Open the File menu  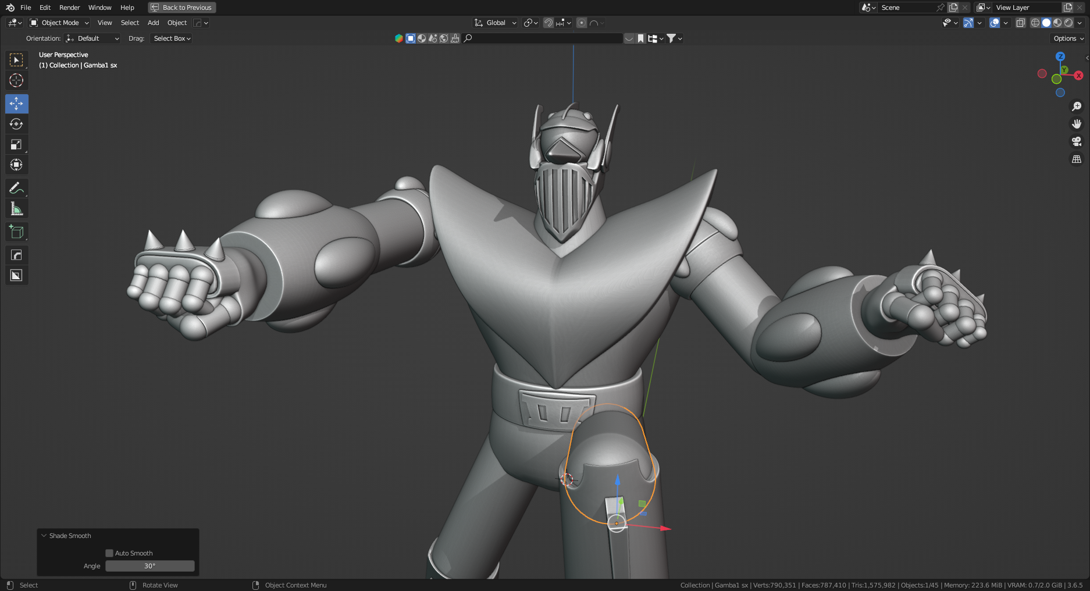(x=26, y=8)
